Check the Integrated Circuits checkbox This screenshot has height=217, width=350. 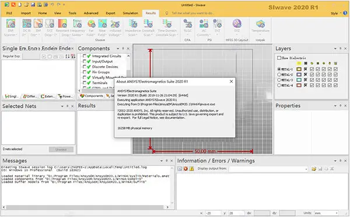coord(85,56)
